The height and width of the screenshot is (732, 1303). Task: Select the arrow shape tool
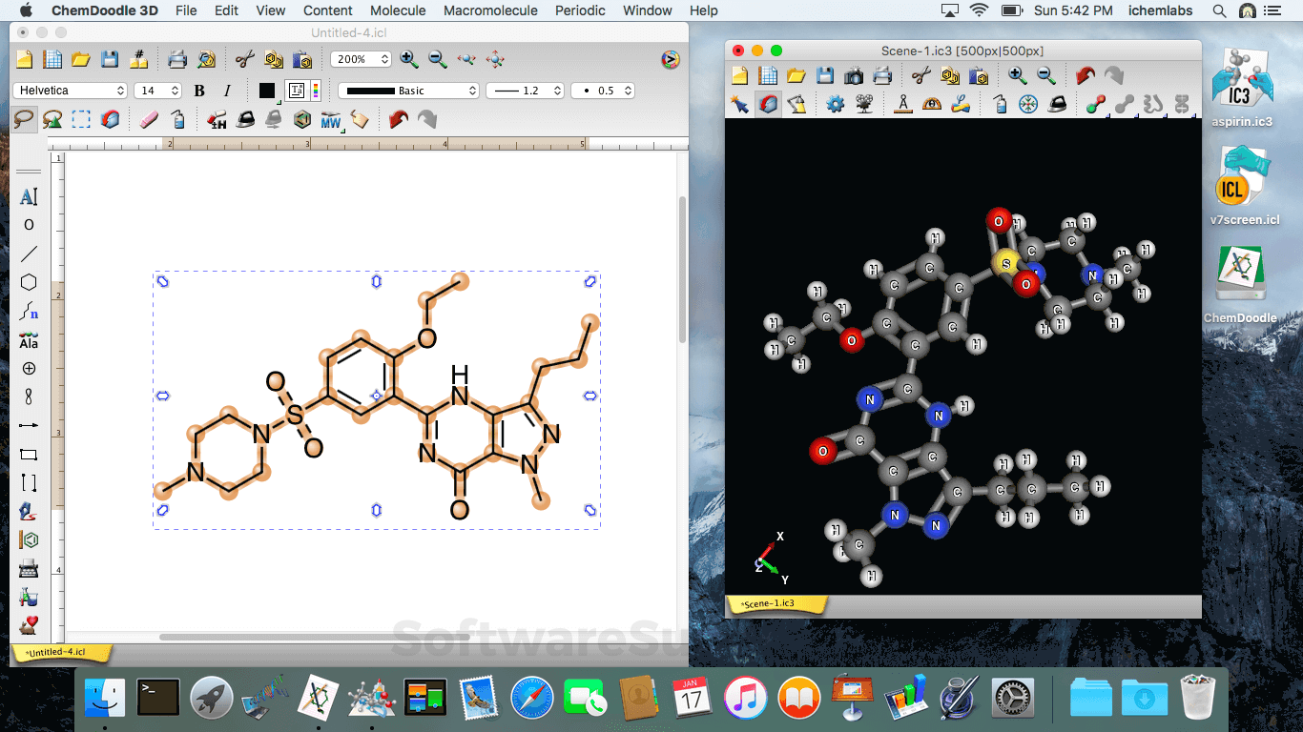click(x=29, y=425)
